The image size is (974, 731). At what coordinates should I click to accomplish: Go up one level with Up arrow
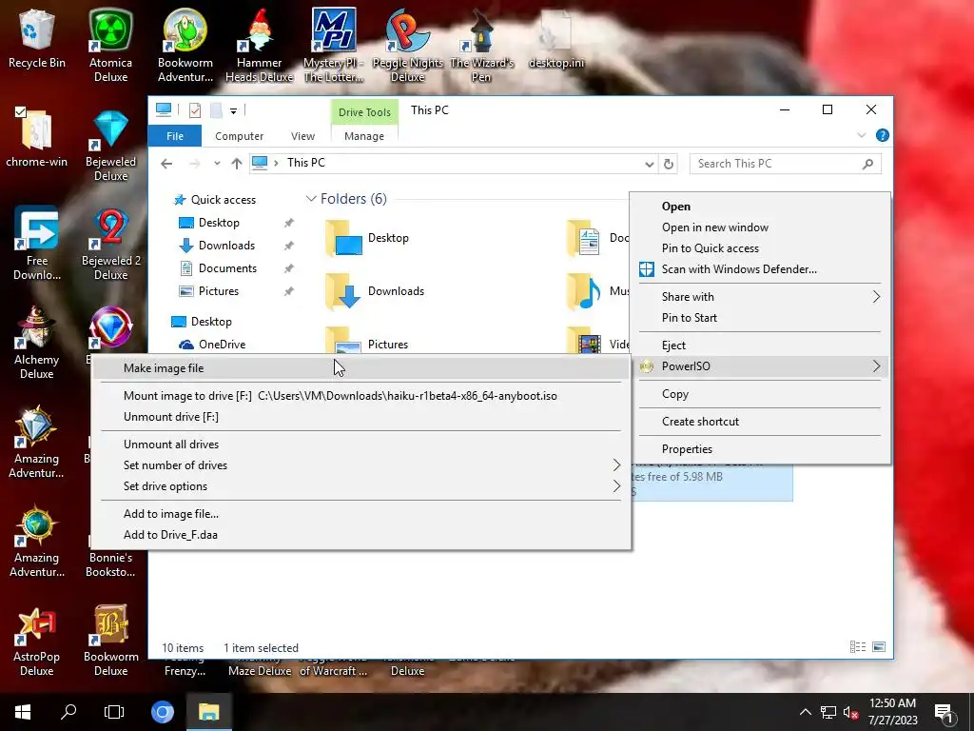point(237,164)
